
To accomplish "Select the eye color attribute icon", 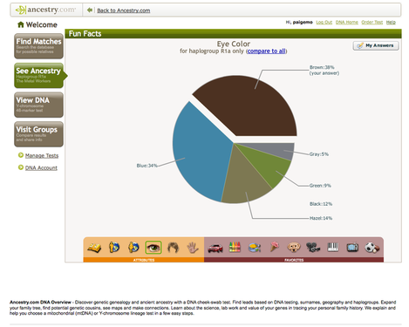I will [x=153, y=248].
